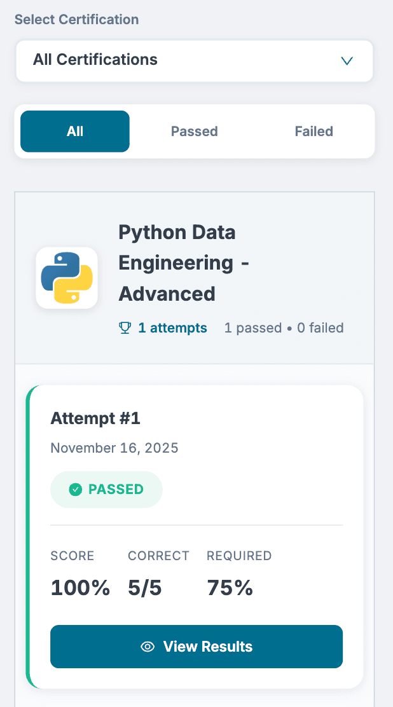Click the Select Certification label

click(x=76, y=20)
